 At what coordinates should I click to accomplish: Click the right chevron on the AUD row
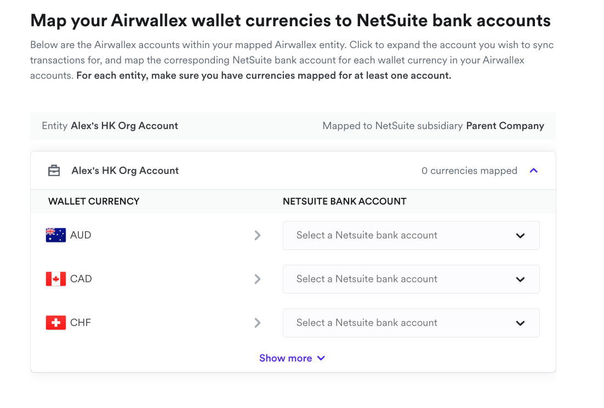(x=258, y=235)
